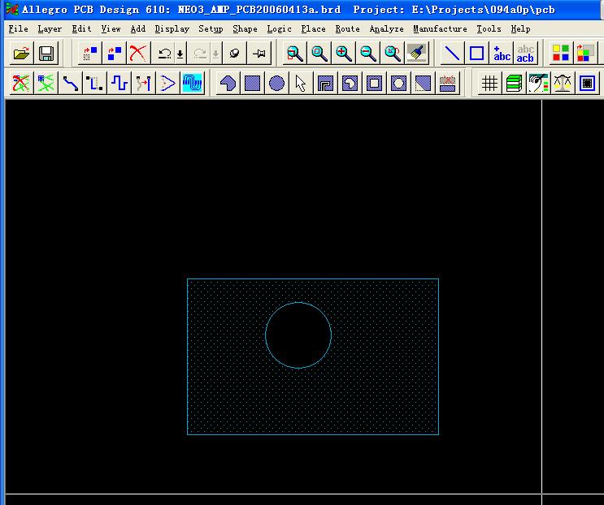This screenshot has height=505, width=604.
Task: Expand the Undo history dropdown arrow
Action: pos(180,54)
